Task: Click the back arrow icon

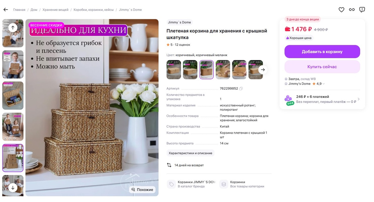Action: coord(6,10)
